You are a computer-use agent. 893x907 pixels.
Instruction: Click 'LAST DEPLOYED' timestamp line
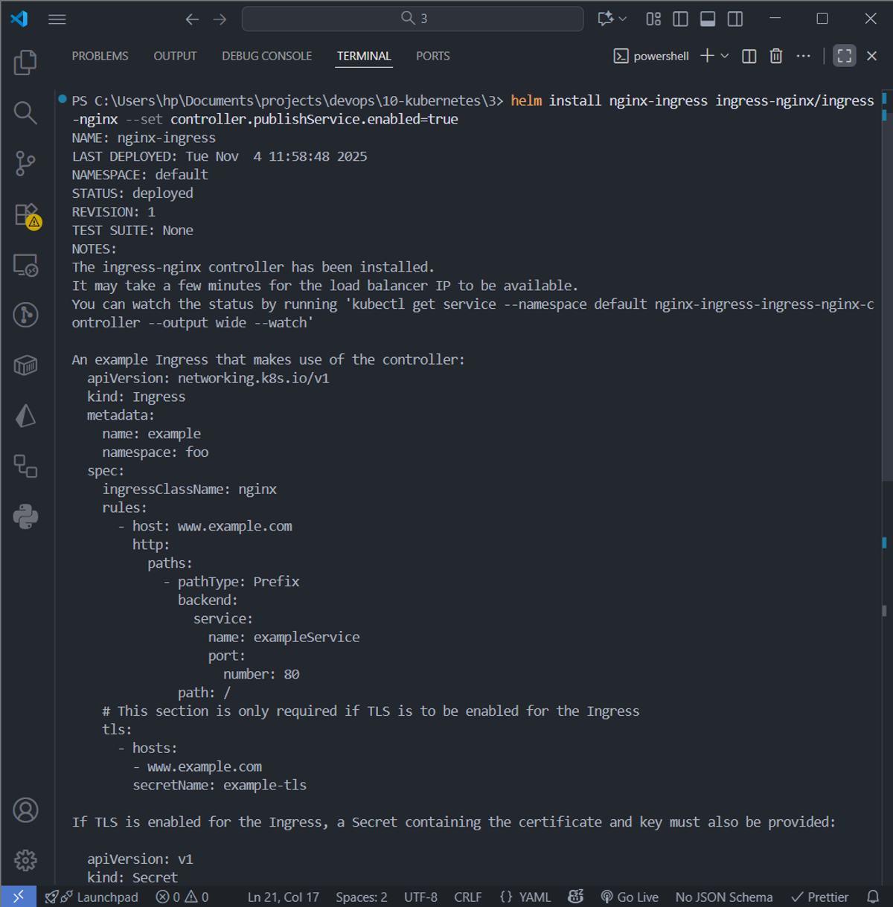tap(220, 156)
